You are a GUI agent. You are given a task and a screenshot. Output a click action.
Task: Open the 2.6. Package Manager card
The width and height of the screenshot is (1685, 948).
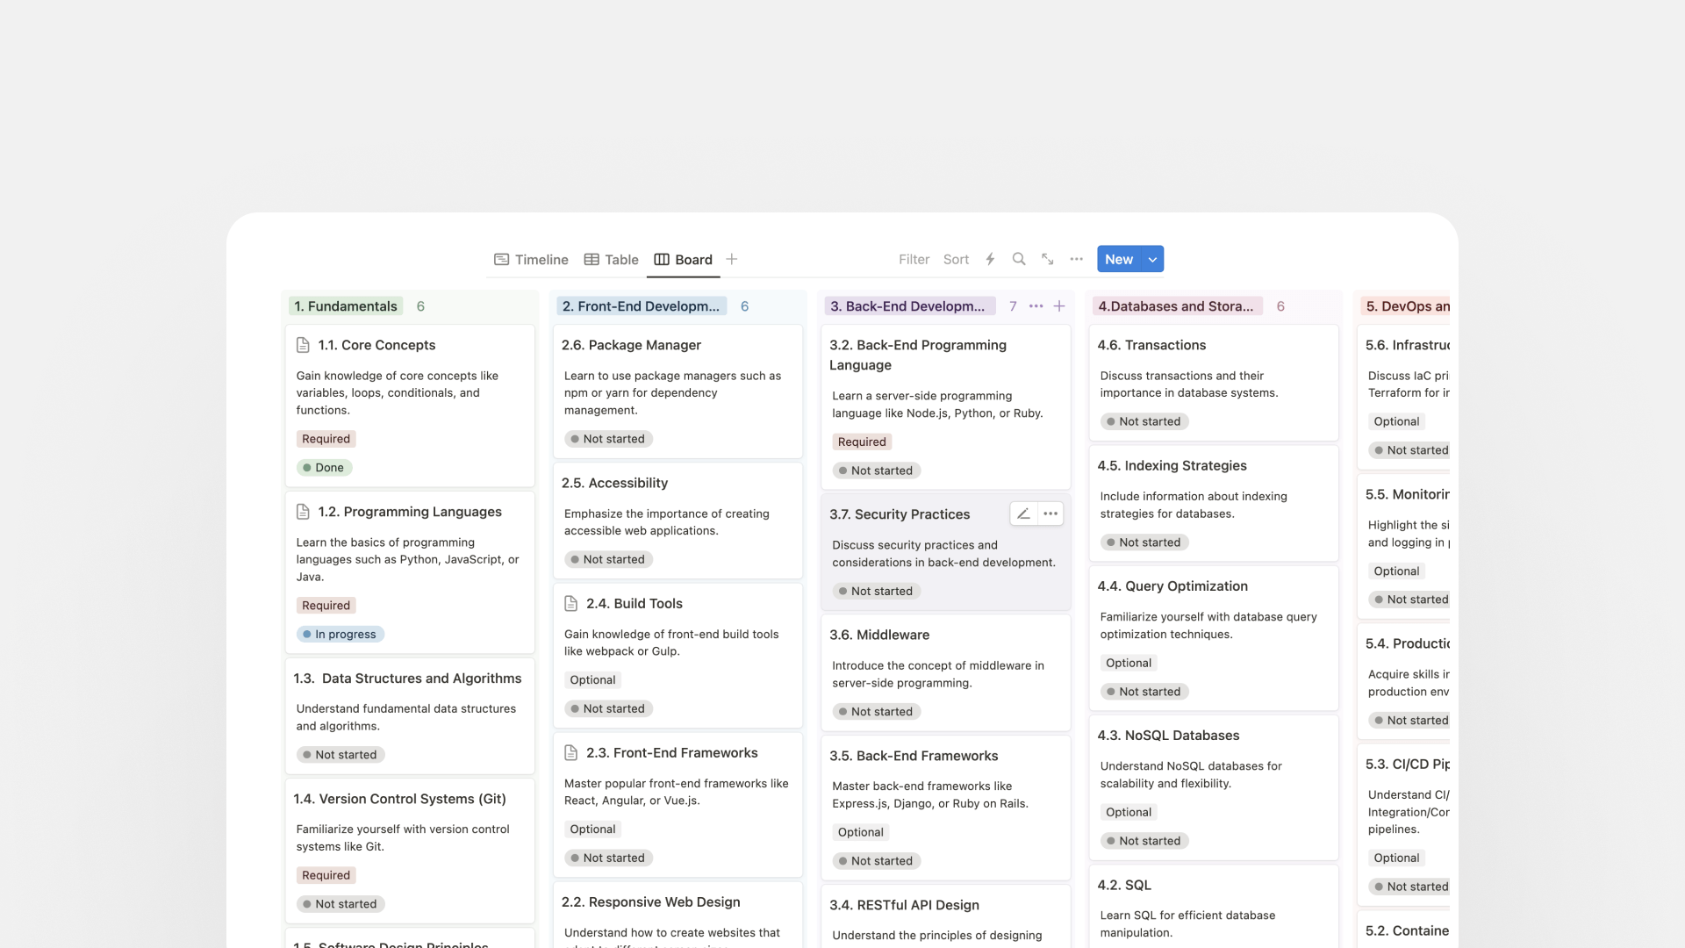tap(678, 391)
